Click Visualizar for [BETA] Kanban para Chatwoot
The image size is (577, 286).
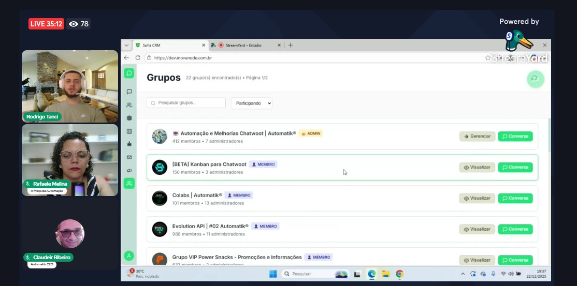pos(477,168)
